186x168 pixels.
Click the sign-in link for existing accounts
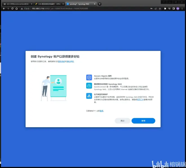point(101,111)
